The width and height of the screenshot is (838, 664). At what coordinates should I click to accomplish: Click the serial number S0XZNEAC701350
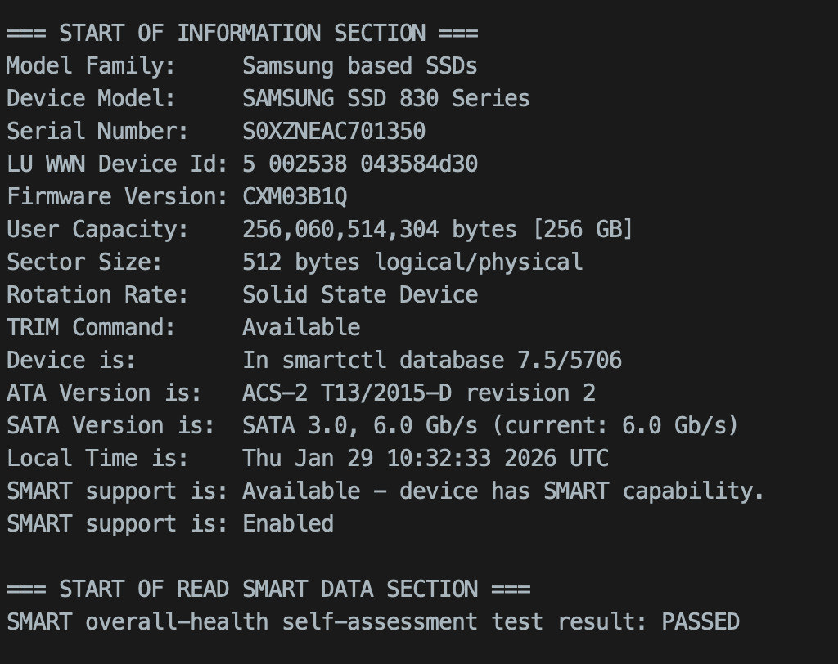point(334,131)
